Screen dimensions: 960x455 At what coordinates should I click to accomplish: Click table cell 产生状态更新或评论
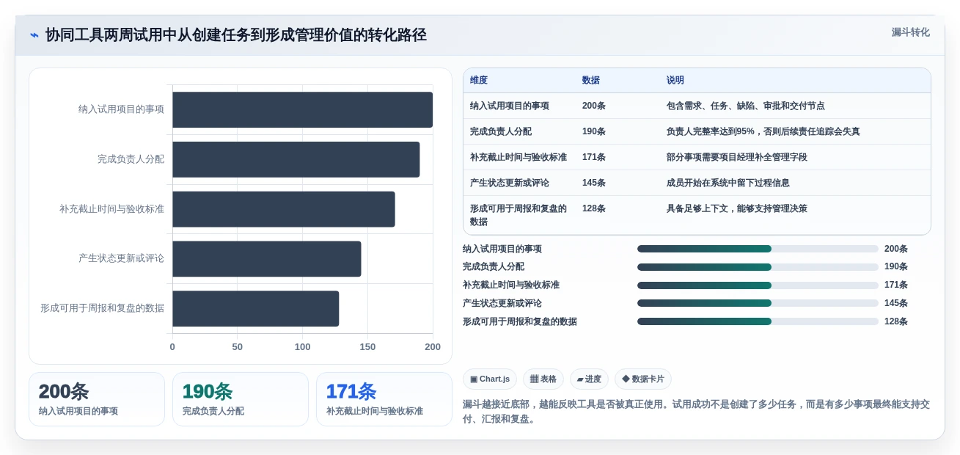pos(510,183)
